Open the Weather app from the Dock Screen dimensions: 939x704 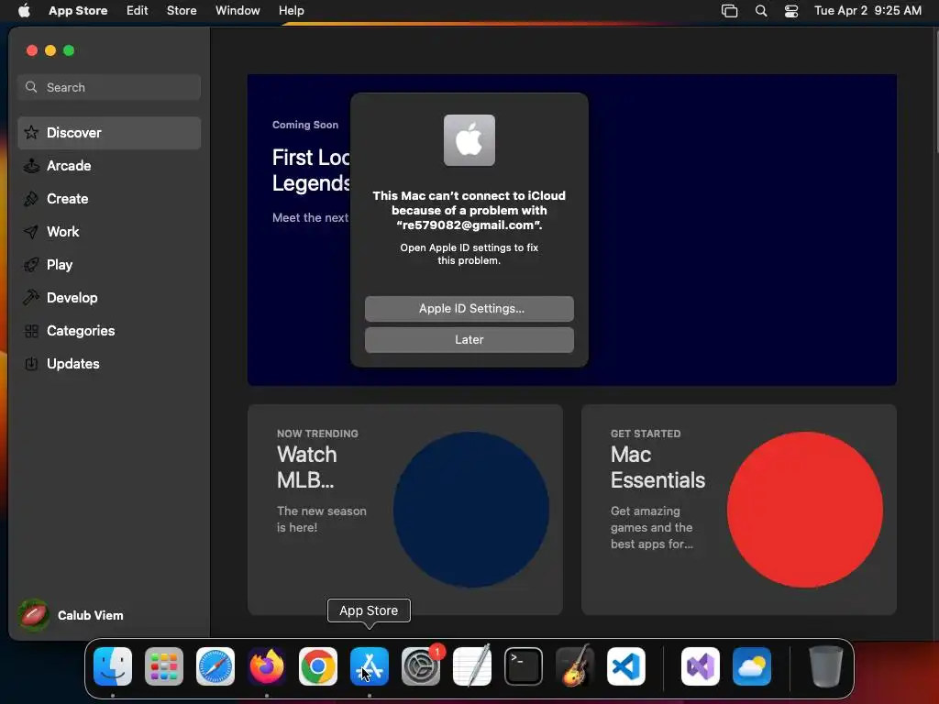[x=752, y=666]
